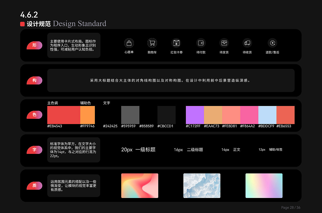This screenshot has width=322, height=213.
Task: Open the red-orange wavy gradient thumbnail
Action: point(140,186)
